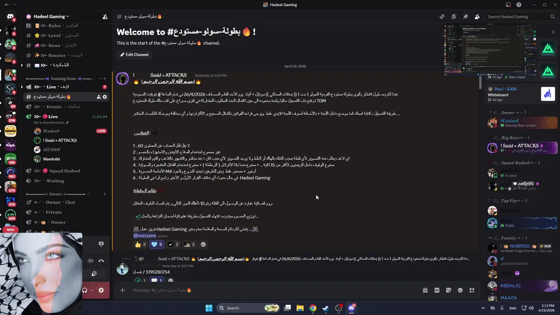Open the GIF picker in message bar
560x315 pixels.
click(x=437, y=290)
